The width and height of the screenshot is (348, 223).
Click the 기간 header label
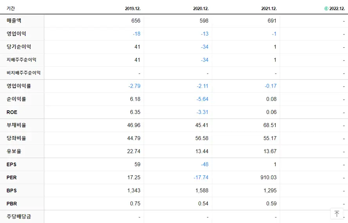(11, 9)
